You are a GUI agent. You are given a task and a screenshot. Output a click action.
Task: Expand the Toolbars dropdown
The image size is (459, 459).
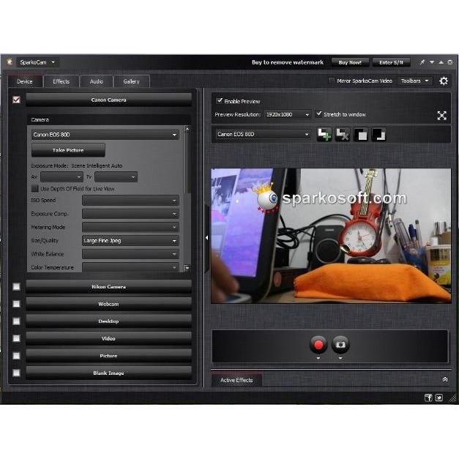[415, 81]
